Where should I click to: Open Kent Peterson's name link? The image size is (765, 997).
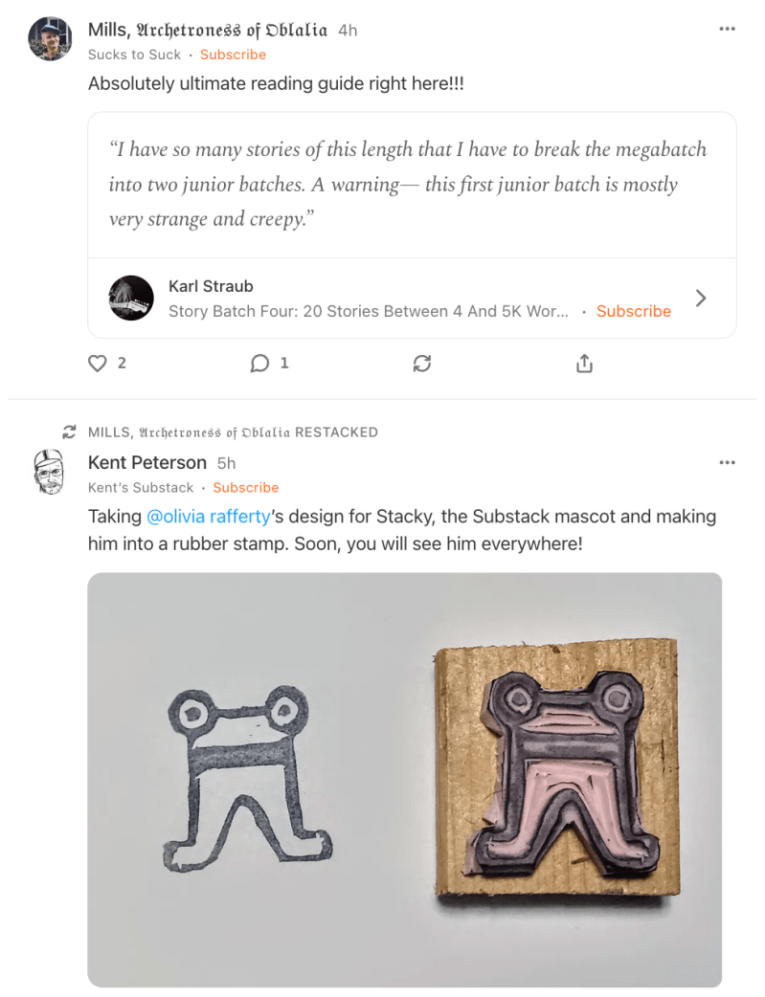click(x=146, y=463)
